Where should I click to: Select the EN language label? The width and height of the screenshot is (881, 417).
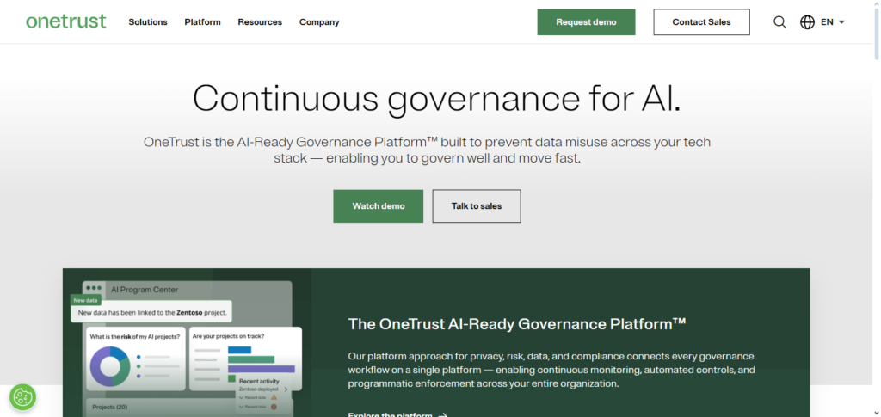tap(827, 22)
